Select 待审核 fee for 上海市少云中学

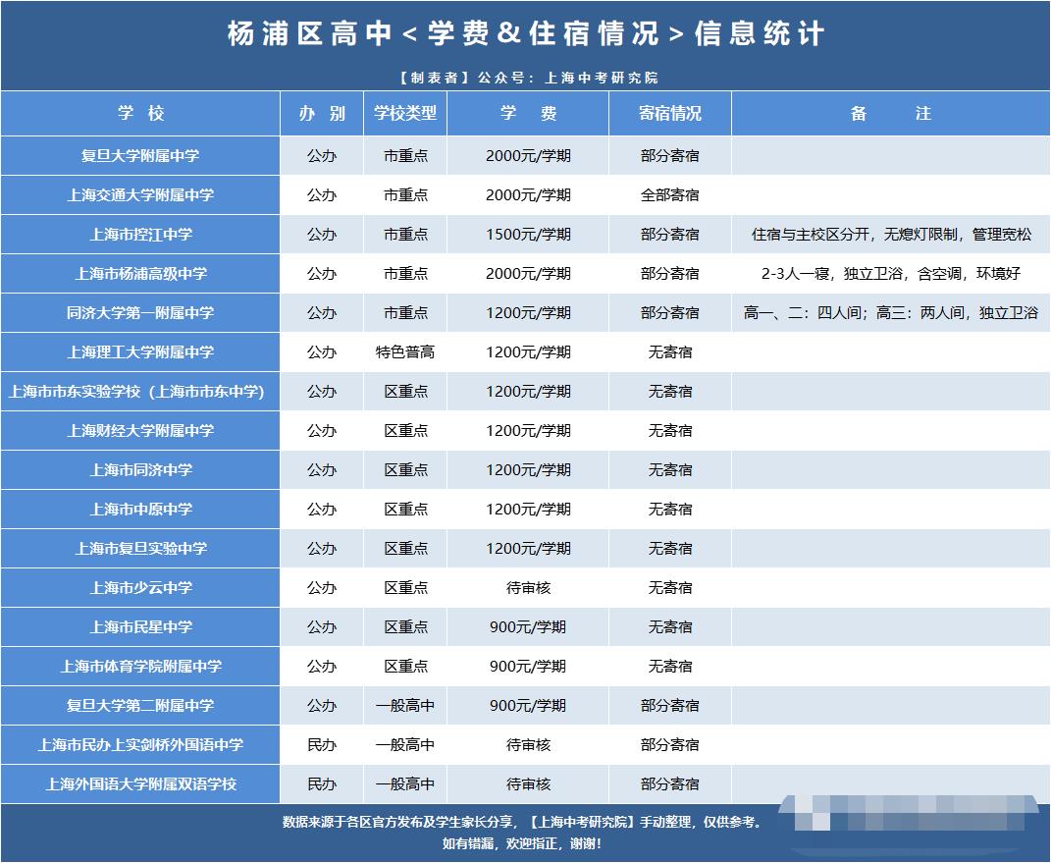tap(528, 588)
